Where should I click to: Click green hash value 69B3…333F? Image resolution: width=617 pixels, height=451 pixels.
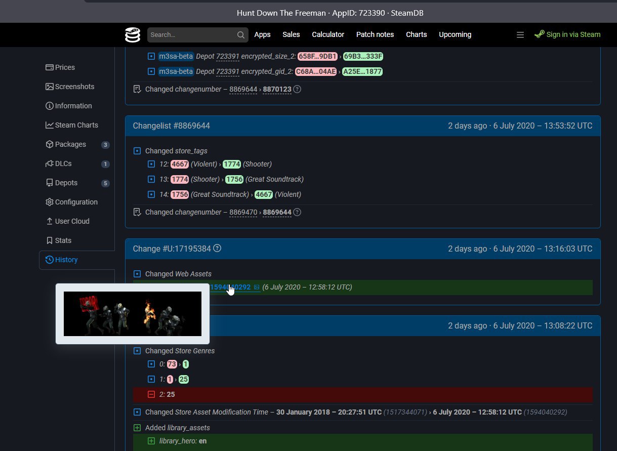click(363, 56)
